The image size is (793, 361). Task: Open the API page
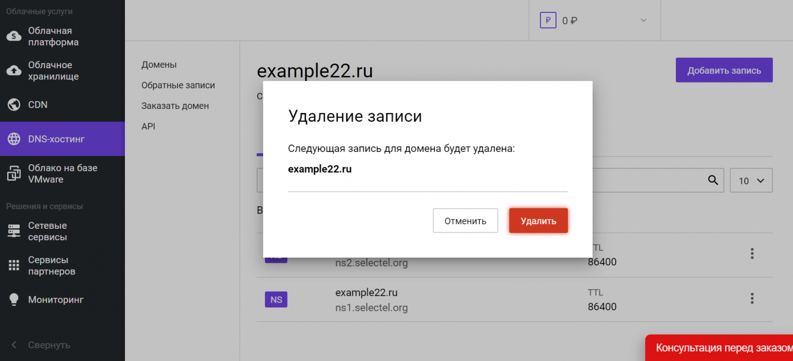[148, 126]
